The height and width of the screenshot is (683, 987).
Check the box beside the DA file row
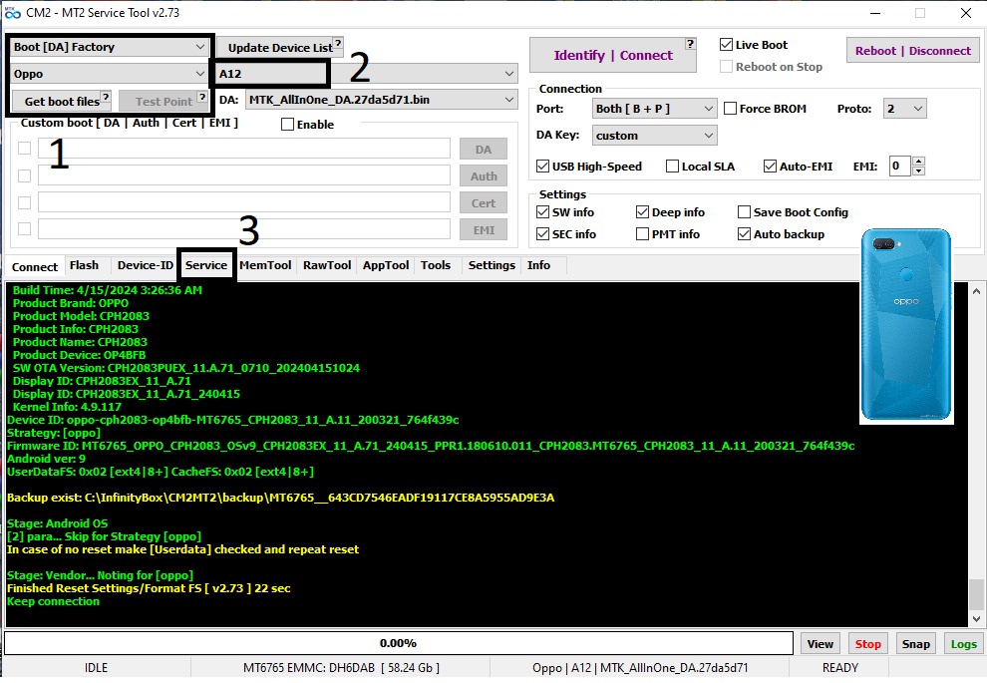(25, 149)
